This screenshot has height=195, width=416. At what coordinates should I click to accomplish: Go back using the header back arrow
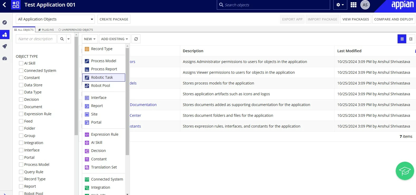(4, 5)
